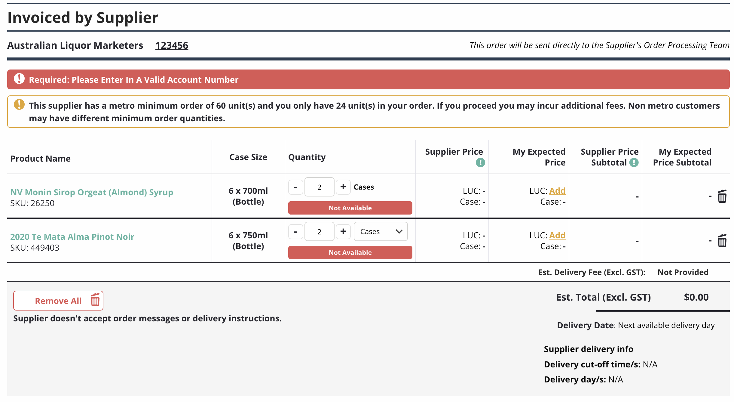
Task: Add expected LUC price for Monin Syrup
Action: [x=557, y=191]
